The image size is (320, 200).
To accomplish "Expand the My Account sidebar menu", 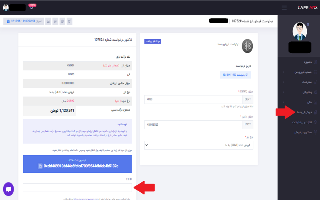I will [300, 72].
